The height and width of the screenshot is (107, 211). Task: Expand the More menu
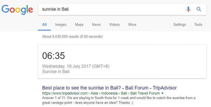pyautogui.click(x=132, y=24)
